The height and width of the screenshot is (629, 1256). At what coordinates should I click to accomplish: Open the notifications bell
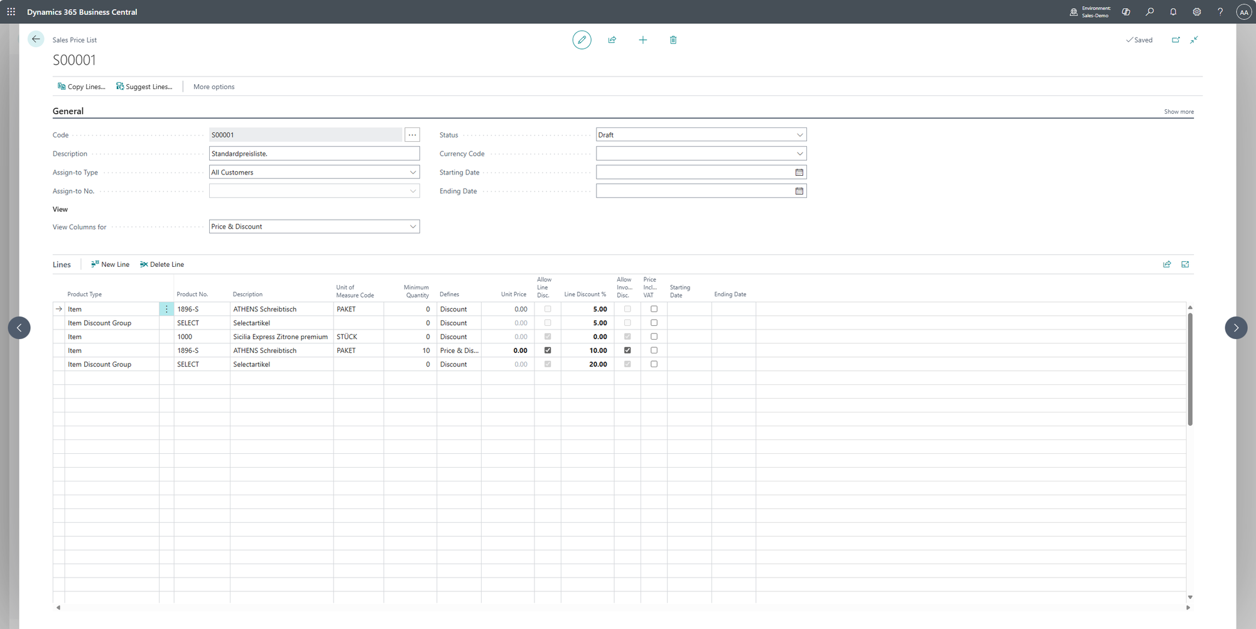click(1172, 12)
